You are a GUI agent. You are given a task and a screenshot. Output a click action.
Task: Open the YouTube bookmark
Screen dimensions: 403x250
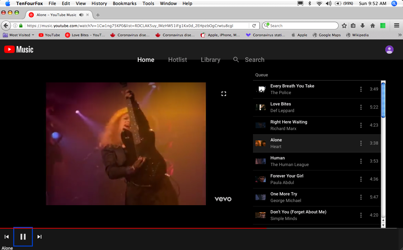tap(49, 35)
